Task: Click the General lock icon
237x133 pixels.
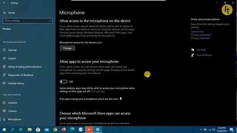Action: pyautogui.click(x=4, y=50)
